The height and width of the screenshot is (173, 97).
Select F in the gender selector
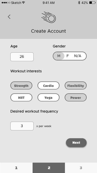[68, 56]
